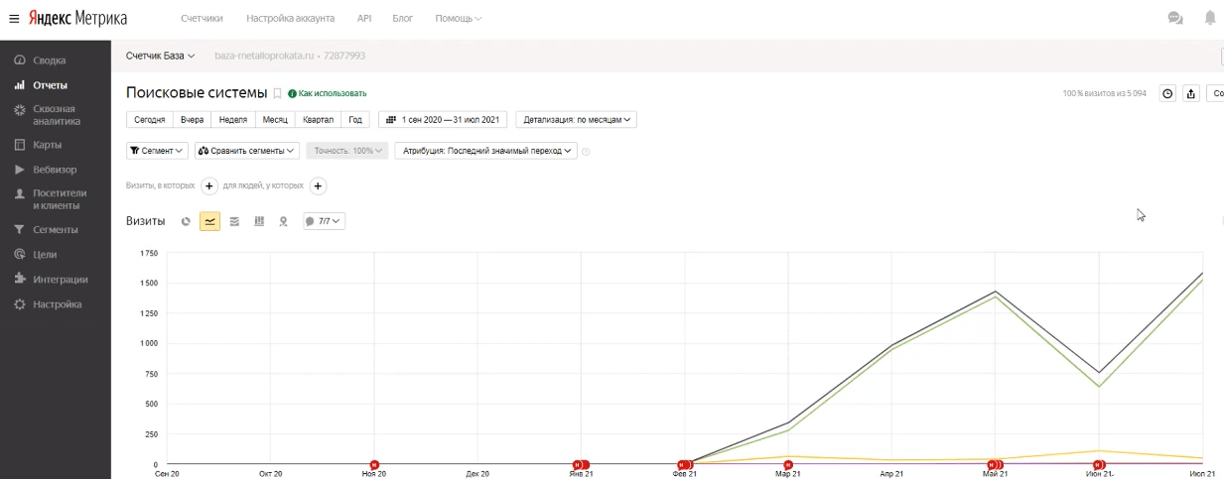This screenshot has height=479, width=1224.
Task: Click the notifications bell icon
Action: (x=1209, y=18)
